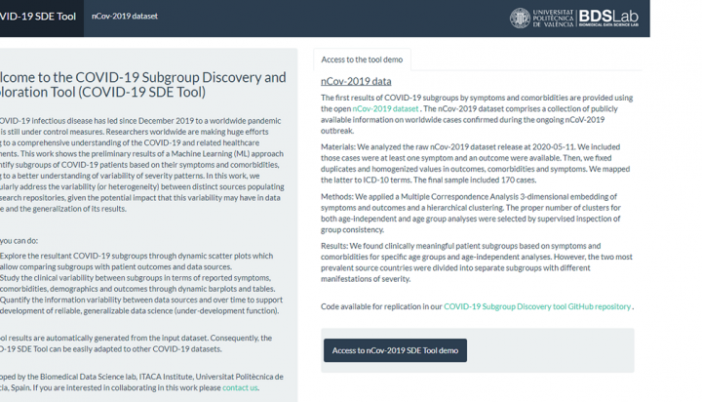Image resolution: width=702 pixels, height=402 pixels.
Task: Click the paragraph starting with 'Methods:'
Action: (471, 214)
